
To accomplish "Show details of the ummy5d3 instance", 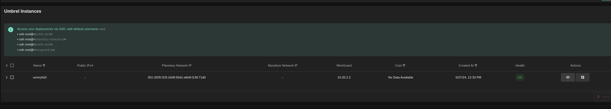I will point(568,77).
